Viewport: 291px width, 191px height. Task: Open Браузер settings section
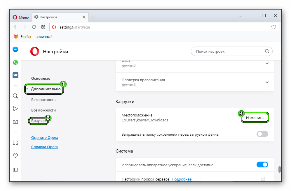coord(38,121)
